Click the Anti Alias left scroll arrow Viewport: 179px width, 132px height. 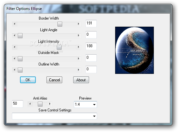point(30,104)
